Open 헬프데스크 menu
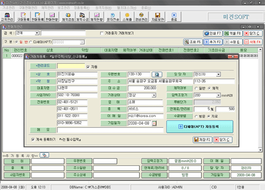265x190 pixels. click(x=127, y=8)
